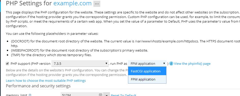Expand the memory_limit value dropdown arrow
This screenshot has height=96, width=240.
coord(107,95)
